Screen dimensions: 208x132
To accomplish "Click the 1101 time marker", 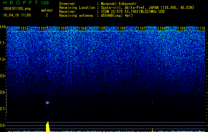I will click(x=22, y=28).
